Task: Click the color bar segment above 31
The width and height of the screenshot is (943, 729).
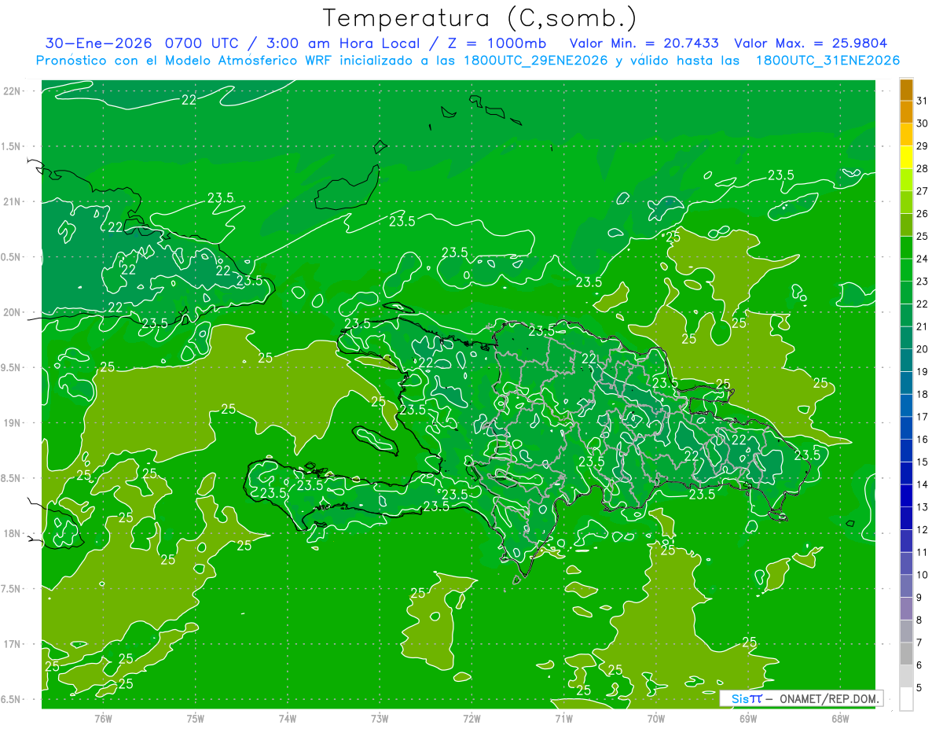Action: 906,89
